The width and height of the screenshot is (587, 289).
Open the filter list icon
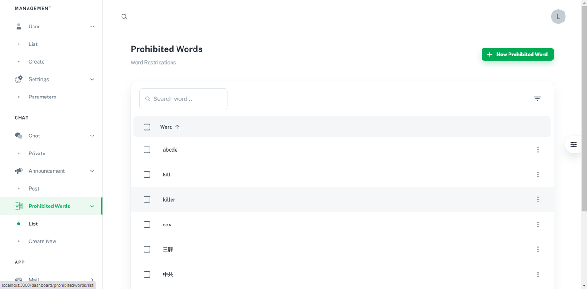click(537, 98)
